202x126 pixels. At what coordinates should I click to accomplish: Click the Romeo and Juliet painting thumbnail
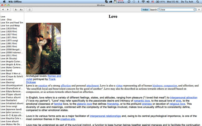(x=43, y=49)
